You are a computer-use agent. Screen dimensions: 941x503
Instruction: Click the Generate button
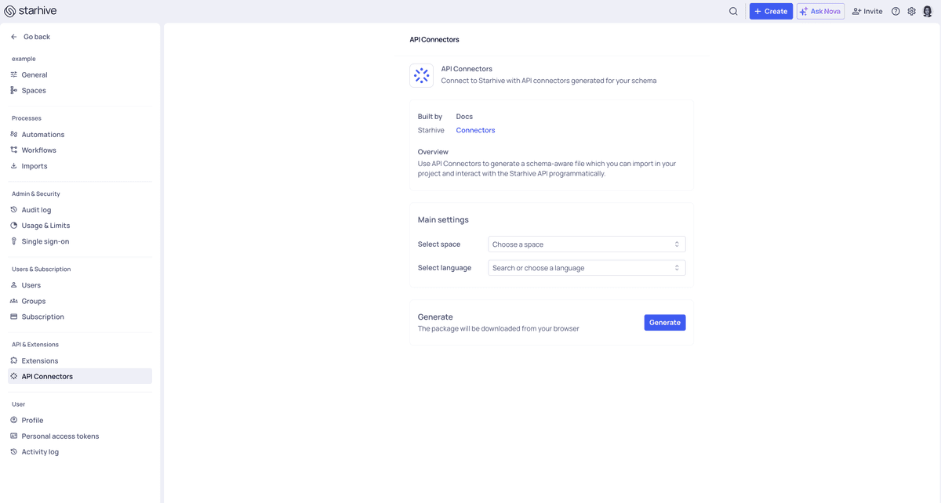coord(664,322)
